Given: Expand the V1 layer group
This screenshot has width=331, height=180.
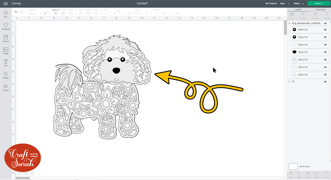Looking at the screenshot, I should pos(289,82).
